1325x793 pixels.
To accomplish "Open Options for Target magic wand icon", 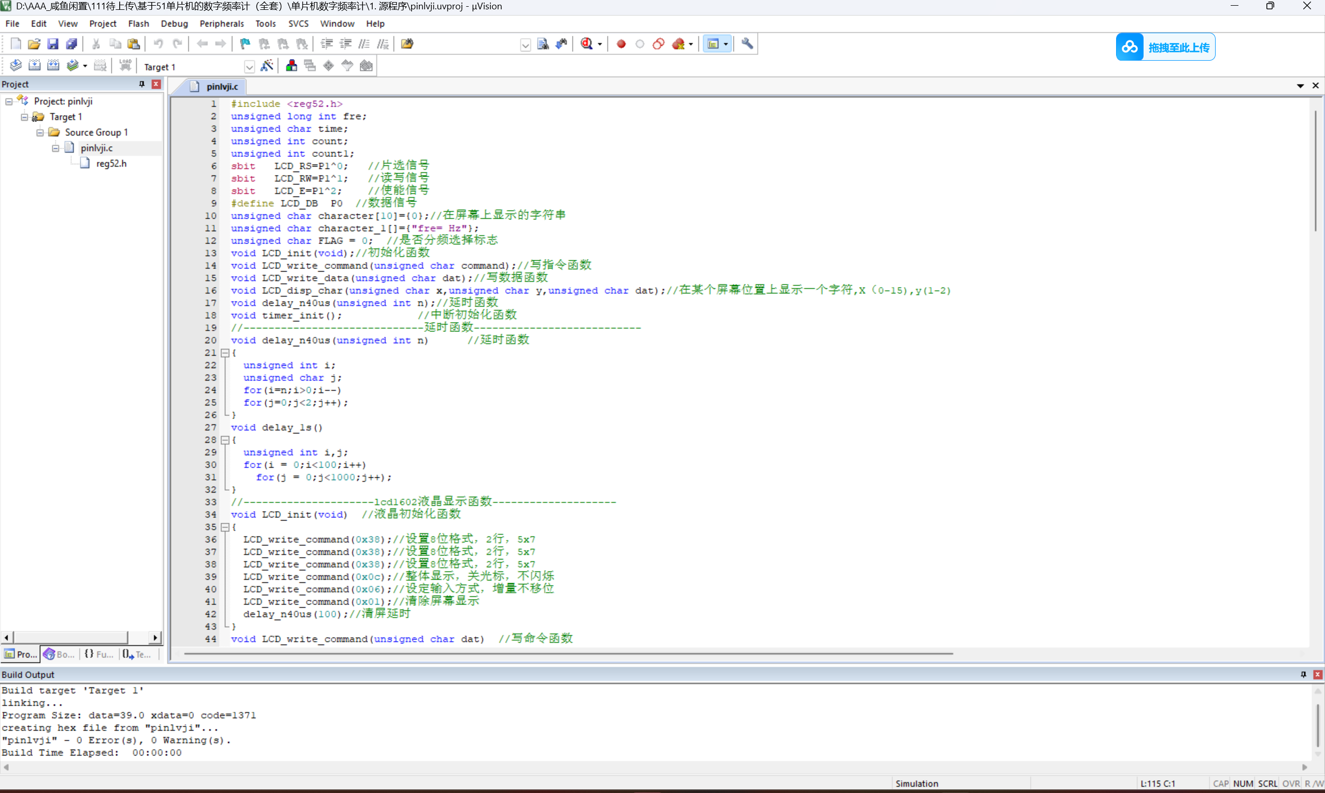I will [267, 66].
